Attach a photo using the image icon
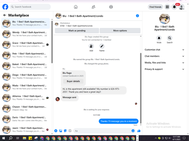Screen dimensions: 189x141 pyautogui.click(x=60, y=131)
